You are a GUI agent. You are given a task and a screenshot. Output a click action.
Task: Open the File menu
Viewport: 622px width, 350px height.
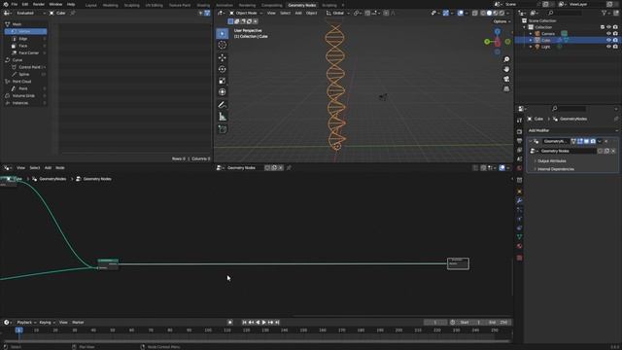[15, 4]
